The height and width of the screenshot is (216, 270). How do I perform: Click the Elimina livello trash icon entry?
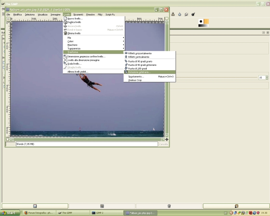click(x=74, y=33)
